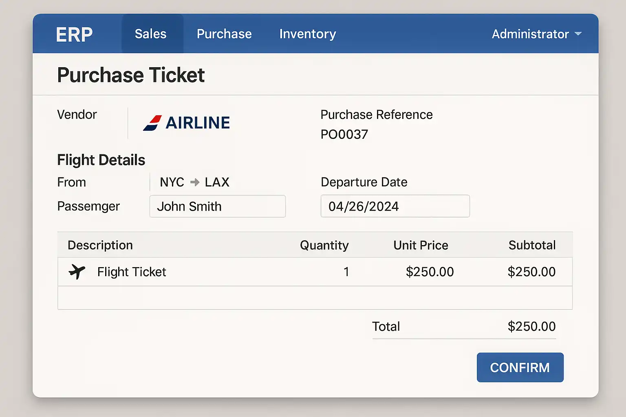Click the Departure Date field
626x417 pixels.
pyautogui.click(x=395, y=206)
